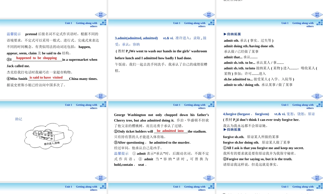Click the navigation diamond on the George Washington slide
Screen dimensions: 323x194
pos(209,178)
